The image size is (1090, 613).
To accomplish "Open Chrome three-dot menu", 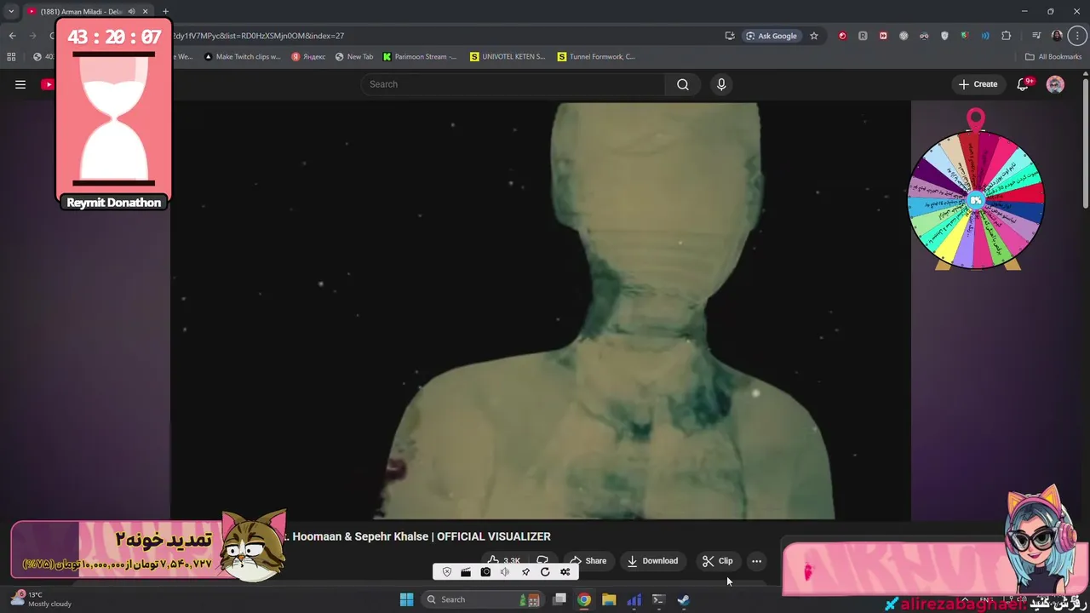I will pos(1077,36).
